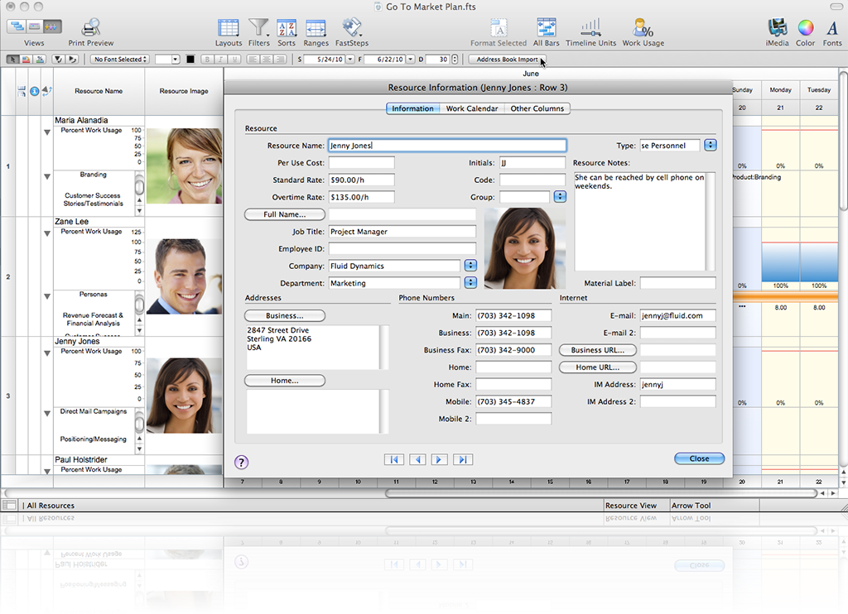The width and height of the screenshot is (848, 614).
Task: Click the All Bars icon
Action: point(546,27)
